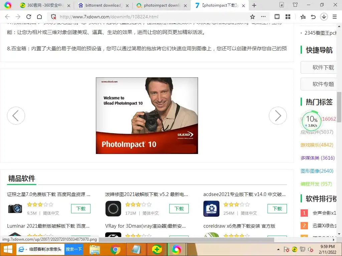The image size is (342, 256).
Task: Close the 360官网 tab
Action: [x=69, y=6]
